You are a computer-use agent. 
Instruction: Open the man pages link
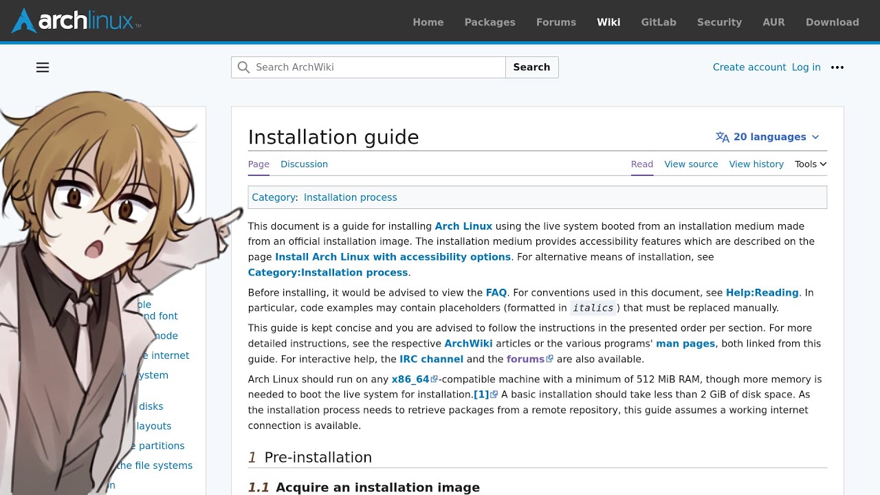coord(686,344)
